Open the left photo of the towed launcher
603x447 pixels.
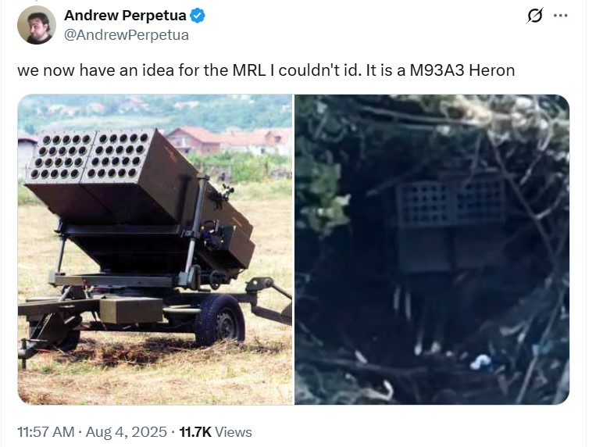pyautogui.click(x=155, y=249)
